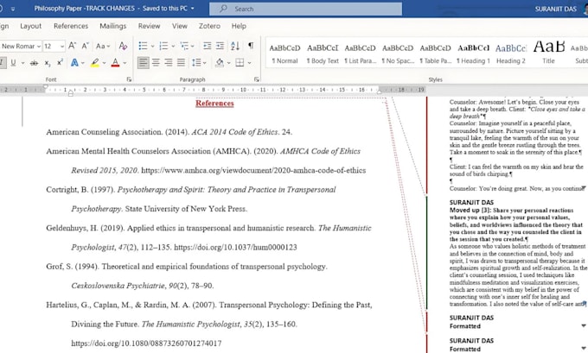Toggle underline formatting
The image size is (588, 353).
click(13, 62)
